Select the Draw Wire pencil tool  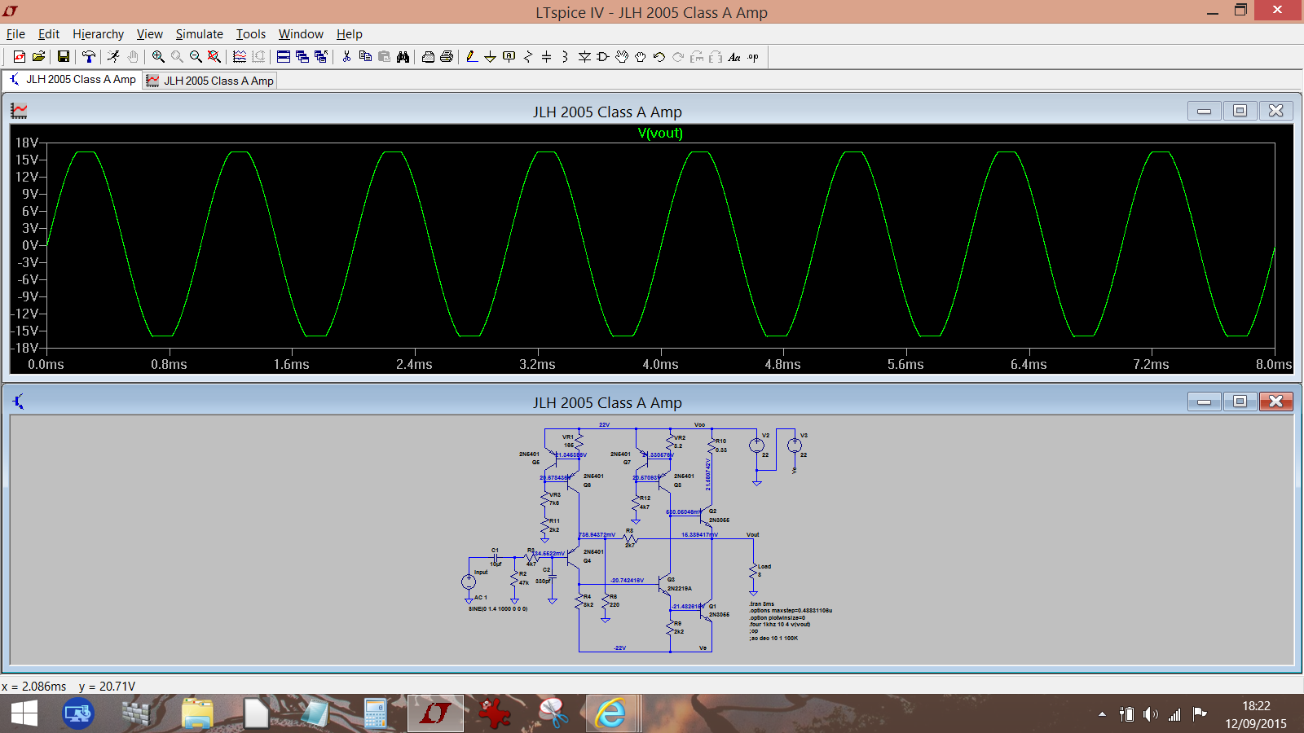471,56
